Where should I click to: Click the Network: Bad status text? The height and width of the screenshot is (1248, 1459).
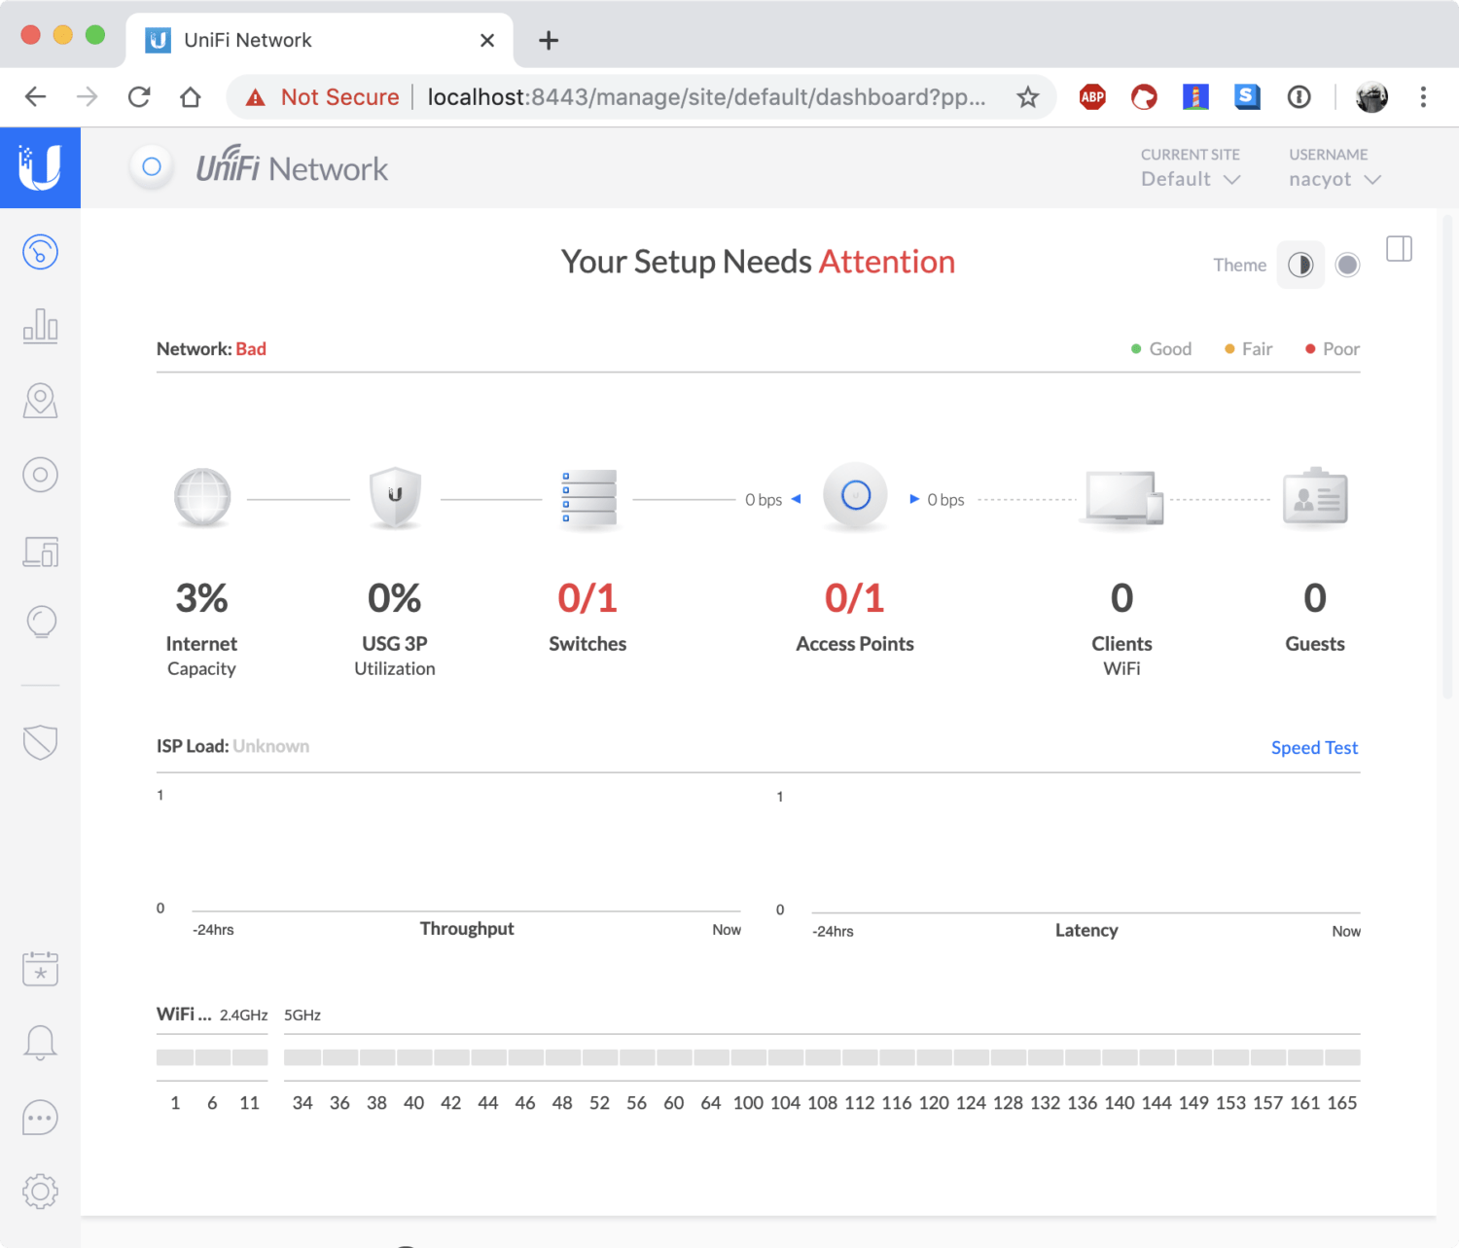[x=211, y=348]
